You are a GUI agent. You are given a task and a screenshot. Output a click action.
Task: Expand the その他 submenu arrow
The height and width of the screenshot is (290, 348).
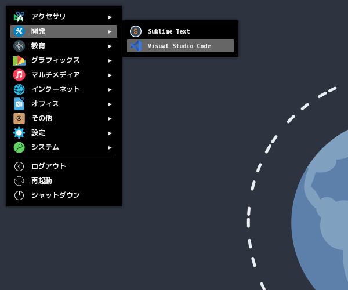coord(110,119)
